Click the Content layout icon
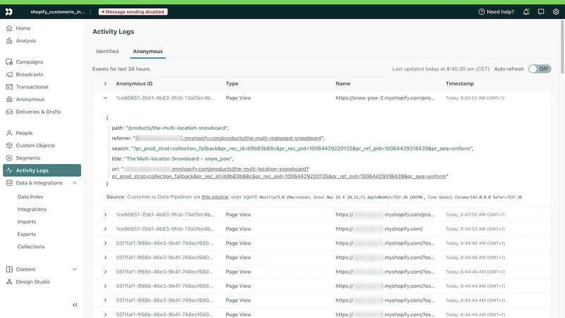The width and height of the screenshot is (565, 318). 9,269
